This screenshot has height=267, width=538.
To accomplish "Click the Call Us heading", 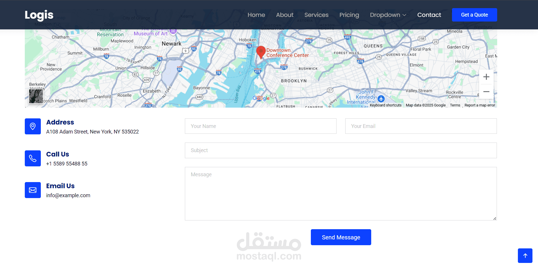I will pyautogui.click(x=58, y=154).
